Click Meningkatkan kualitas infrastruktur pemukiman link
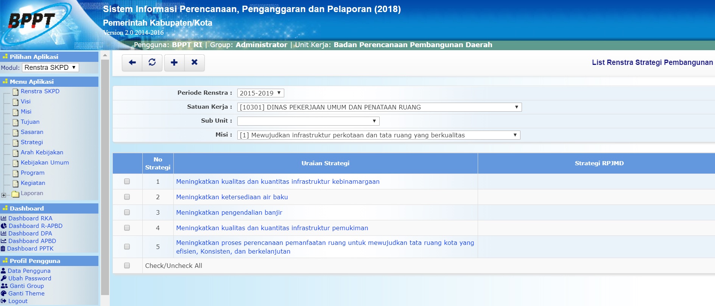 point(272,228)
